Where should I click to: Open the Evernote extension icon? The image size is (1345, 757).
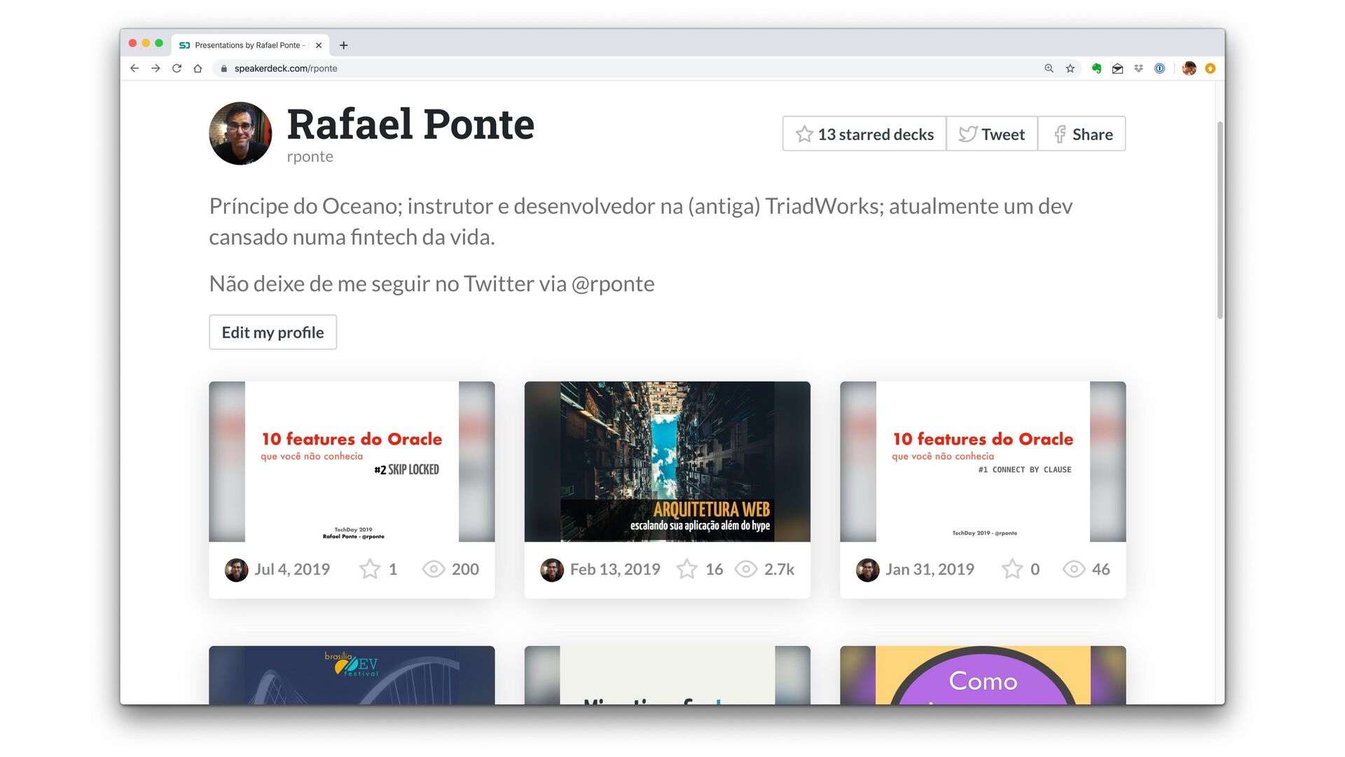click(1096, 68)
